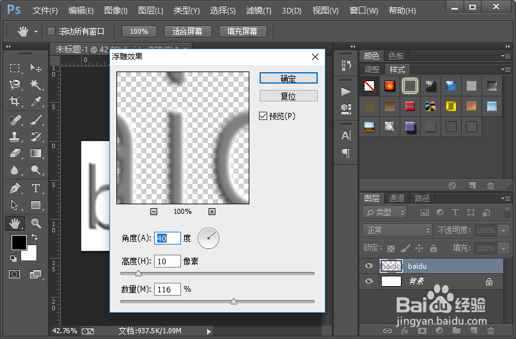Click 确定 in emboss dialog
The width and height of the screenshot is (516, 339).
(x=288, y=78)
